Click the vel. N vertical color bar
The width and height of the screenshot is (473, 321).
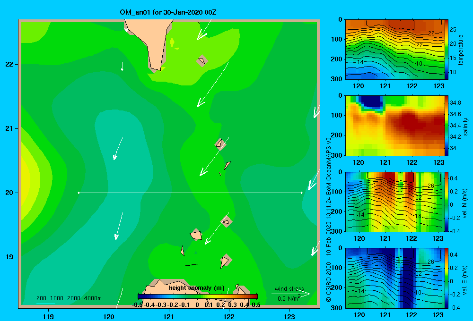(447, 202)
